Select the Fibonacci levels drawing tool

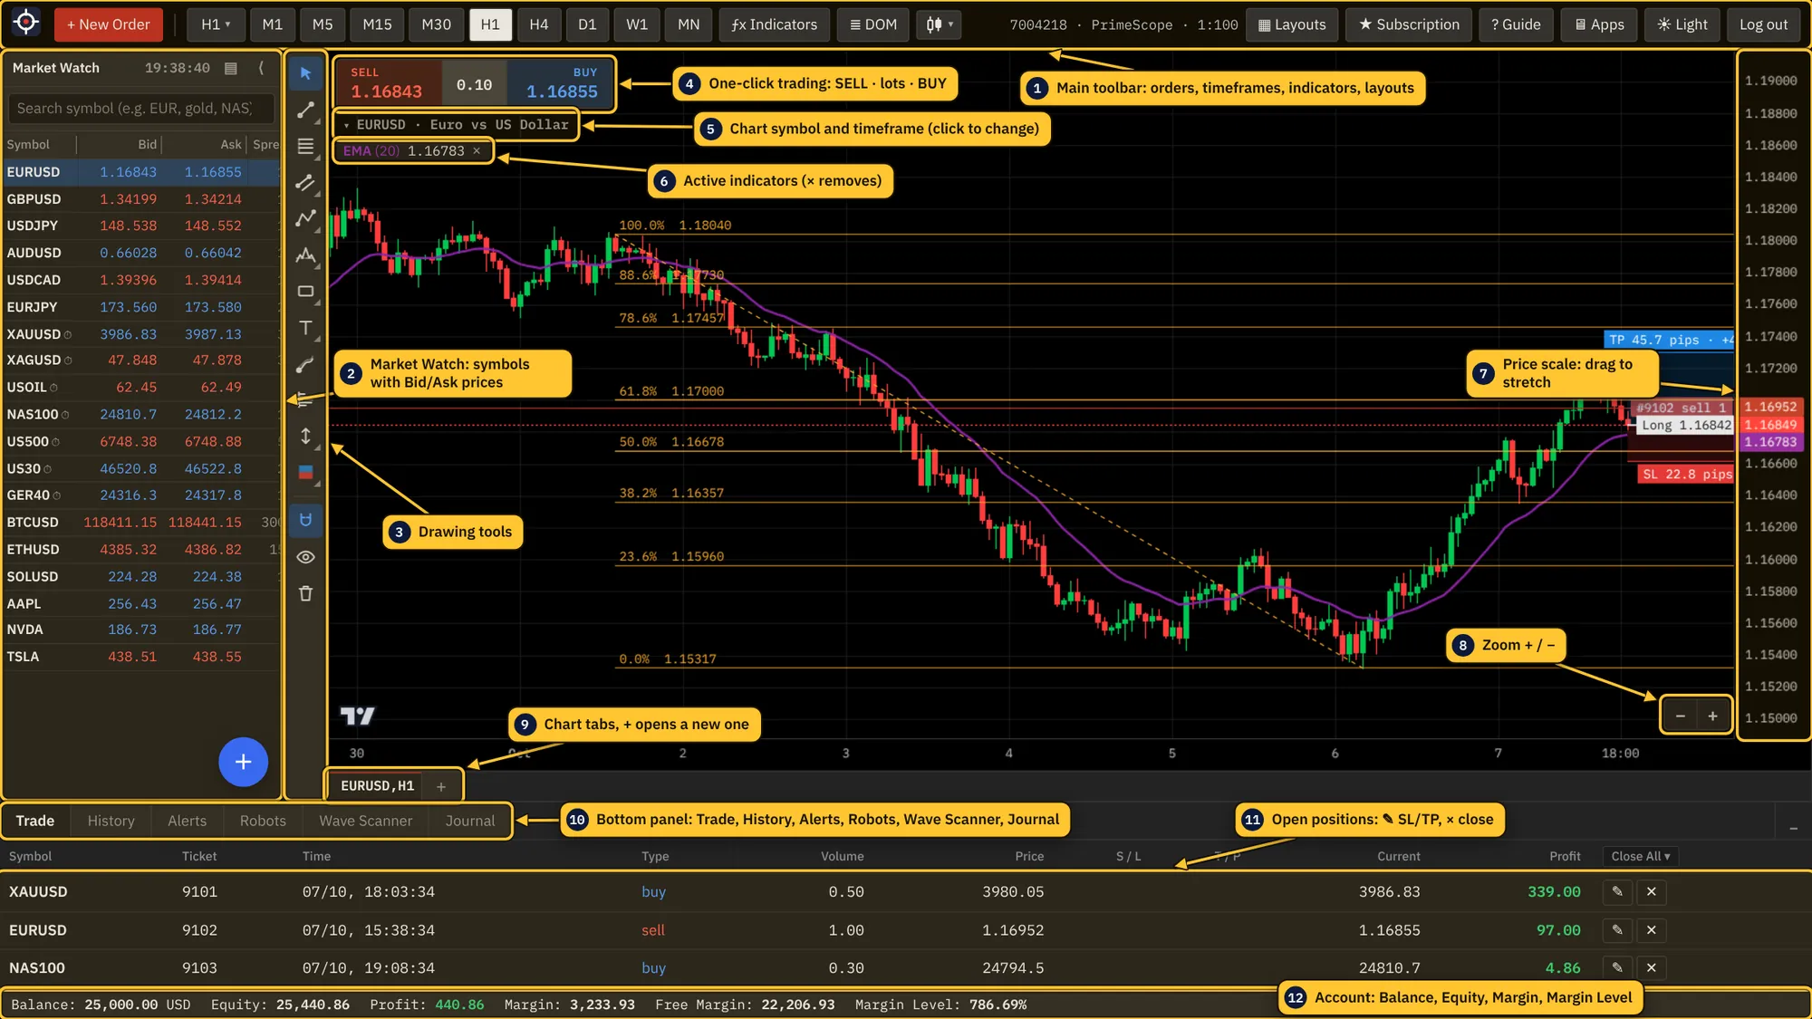click(305, 146)
